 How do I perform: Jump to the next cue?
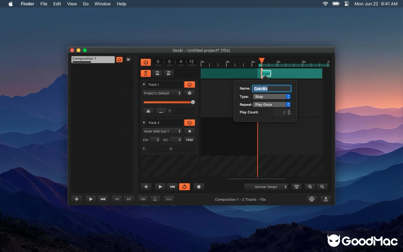(x=168, y=73)
